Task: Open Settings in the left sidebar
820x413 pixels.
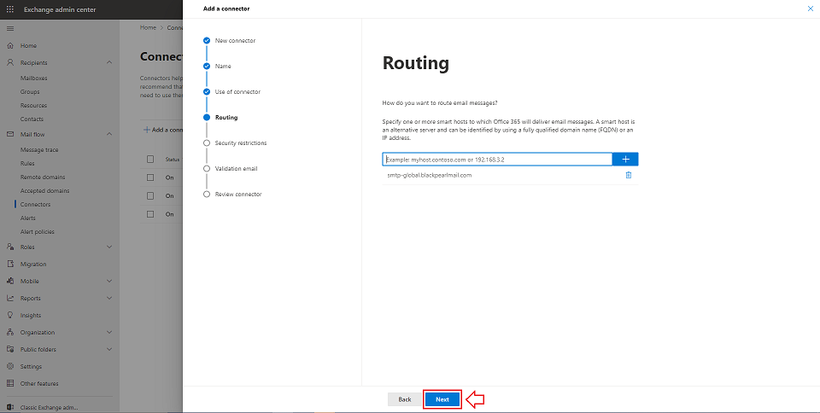Action: [x=31, y=366]
